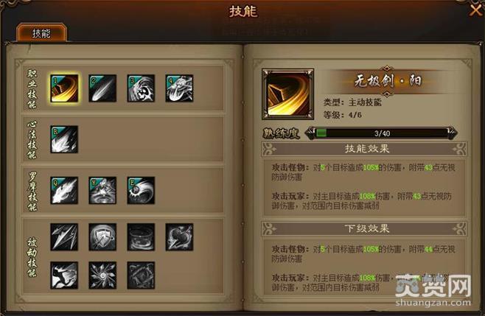
Task: Click the 下级效果 section header
Action: pyautogui.click(x=364, y=229)
